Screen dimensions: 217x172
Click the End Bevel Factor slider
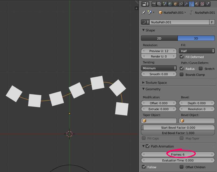[x=178, y=133]
